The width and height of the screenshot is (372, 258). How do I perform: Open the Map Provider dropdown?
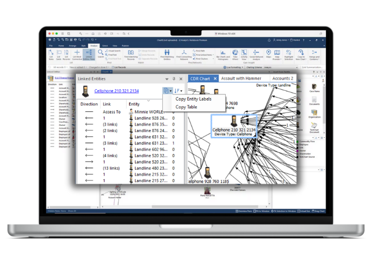tap(277, 55)
